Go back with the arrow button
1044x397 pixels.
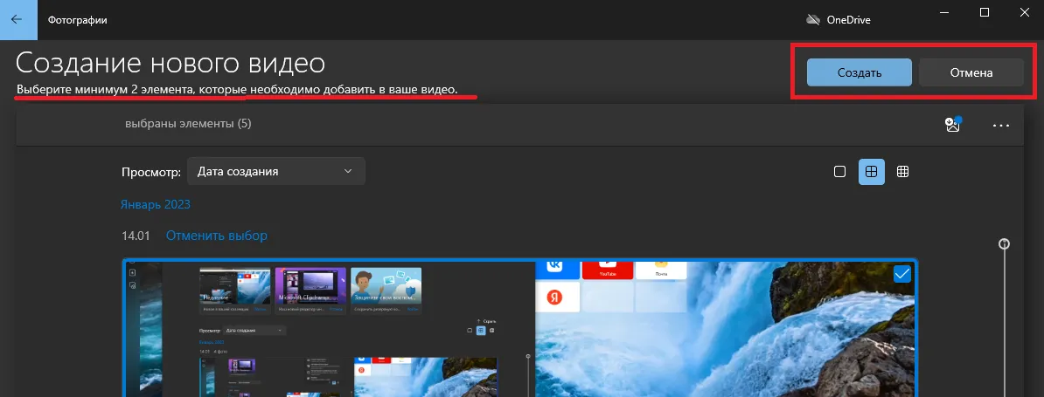tap(17, 19)
